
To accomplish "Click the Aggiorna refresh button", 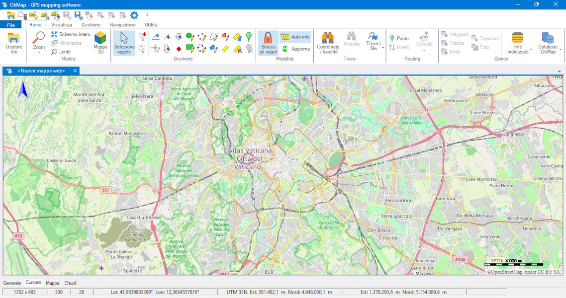I will pos(295,49).
